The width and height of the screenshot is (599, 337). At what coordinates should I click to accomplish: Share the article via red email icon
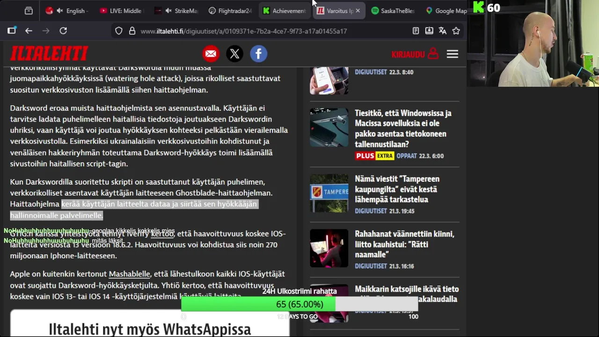coord(211,54)
